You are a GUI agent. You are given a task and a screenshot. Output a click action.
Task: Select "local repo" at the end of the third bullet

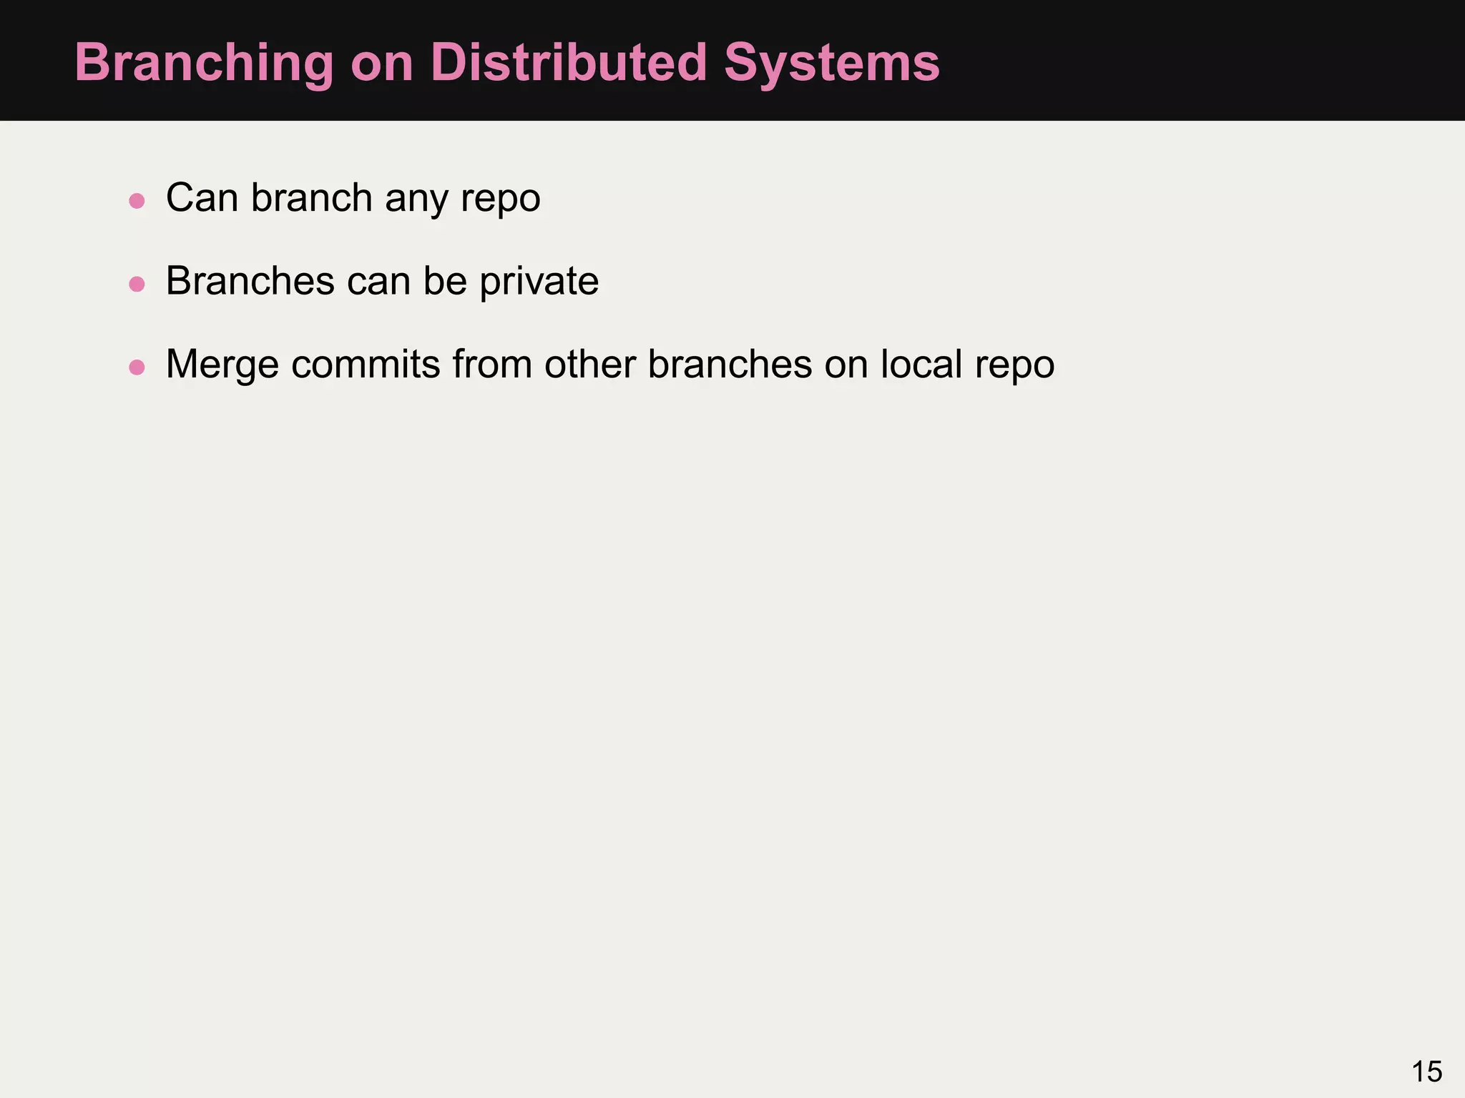coord(968,365)
